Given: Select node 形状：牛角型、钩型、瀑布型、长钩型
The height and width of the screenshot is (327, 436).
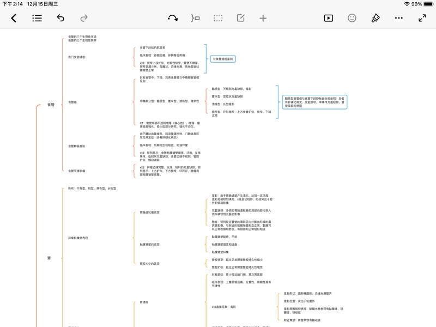Looking at the screenshot, I should click(x=92, y=189).
